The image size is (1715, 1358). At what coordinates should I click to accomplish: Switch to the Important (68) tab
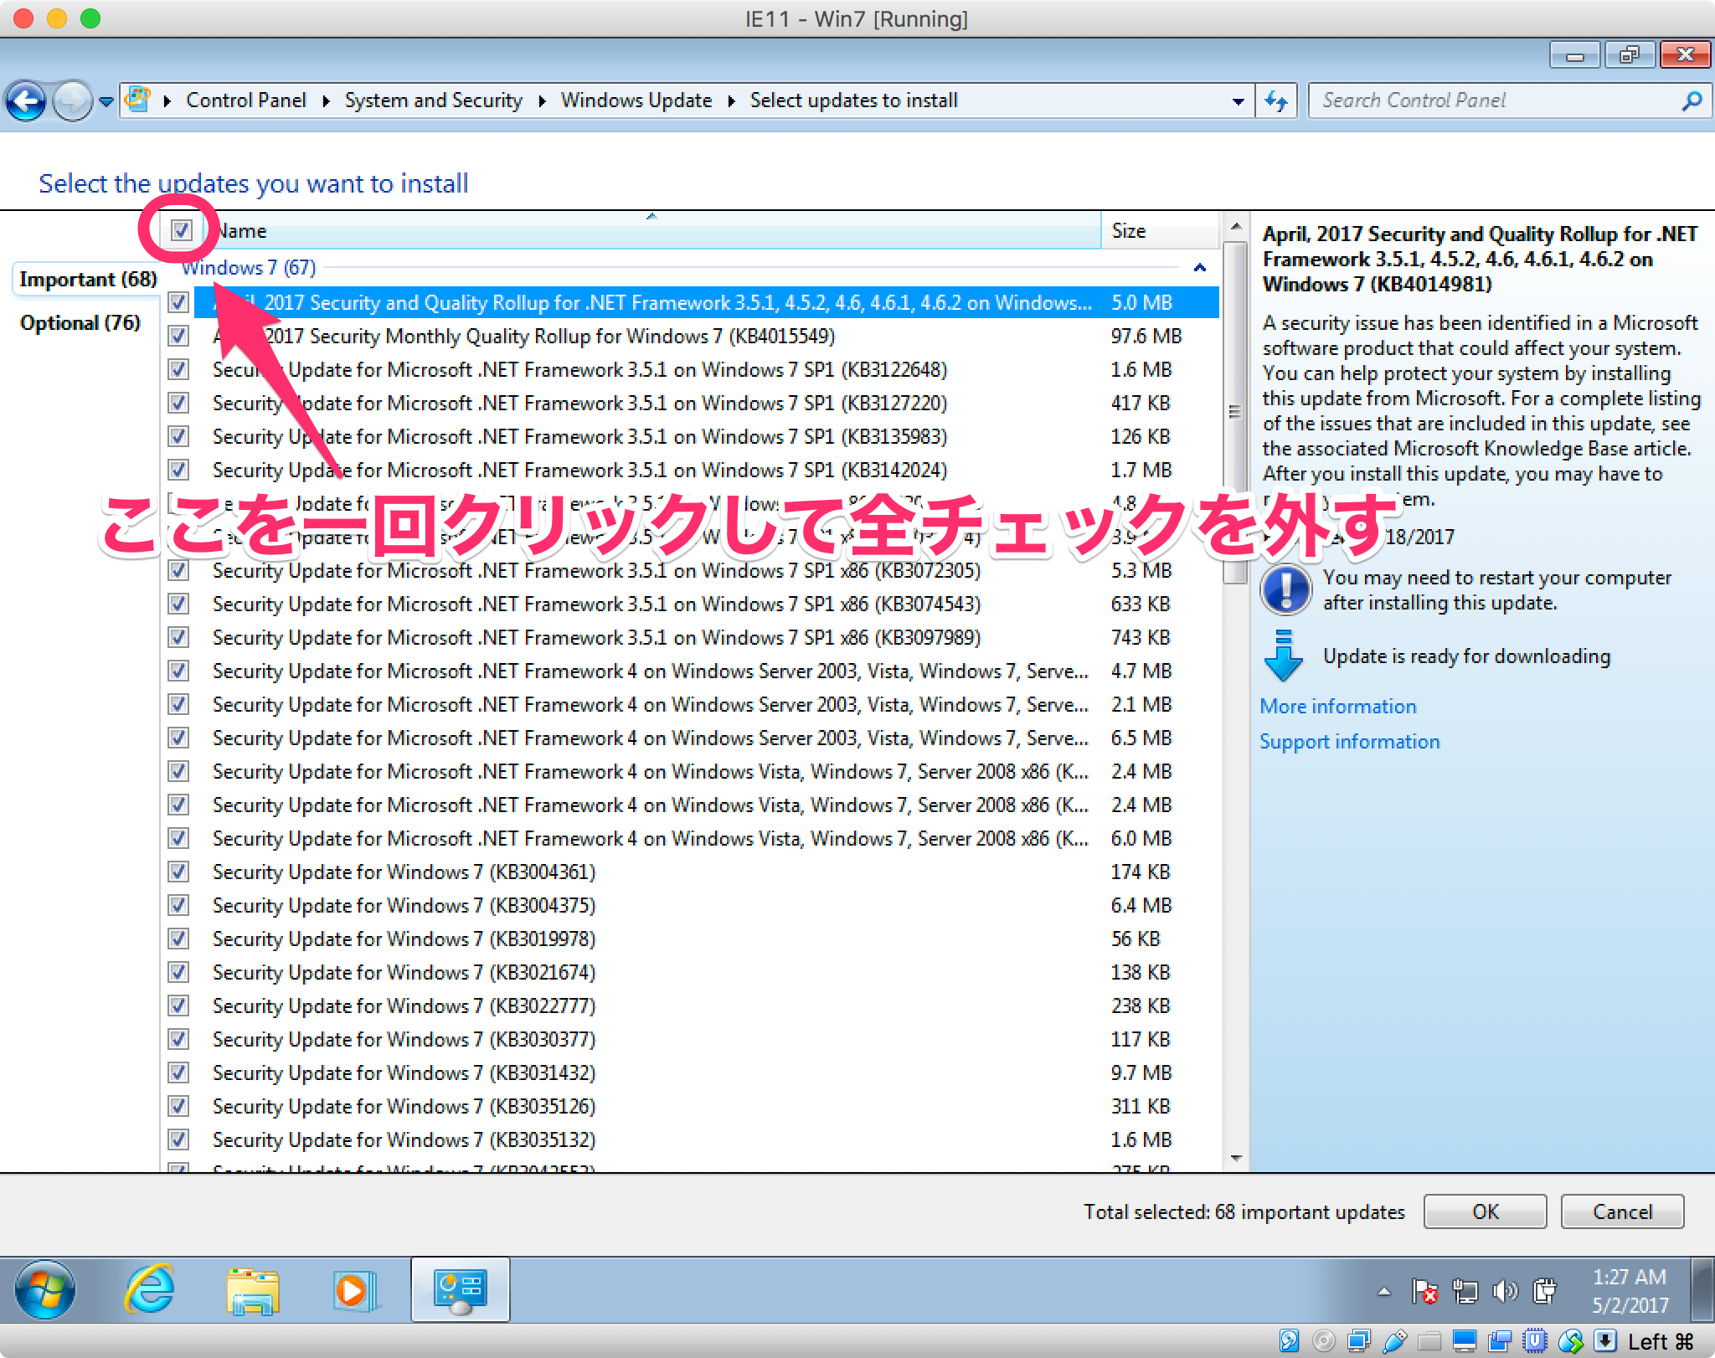(88, 280)
